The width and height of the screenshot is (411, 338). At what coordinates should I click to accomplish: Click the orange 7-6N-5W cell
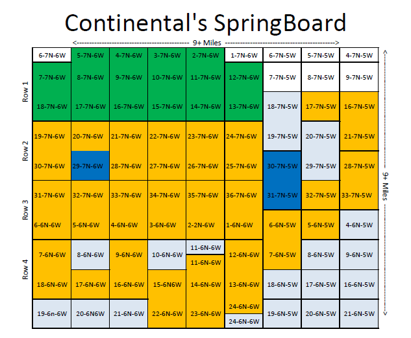(282, 255)
